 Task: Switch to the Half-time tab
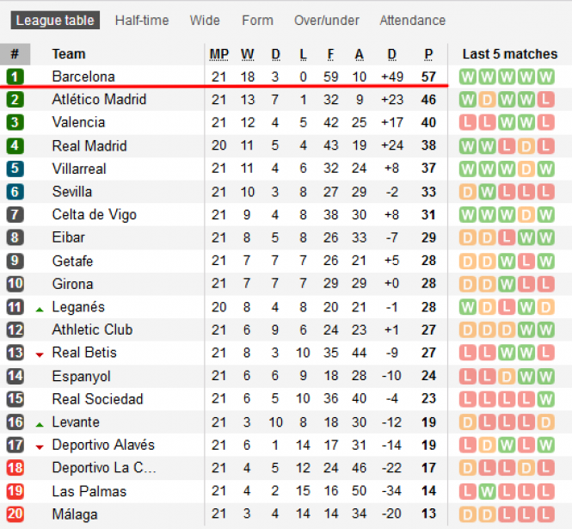coord(142,21)
